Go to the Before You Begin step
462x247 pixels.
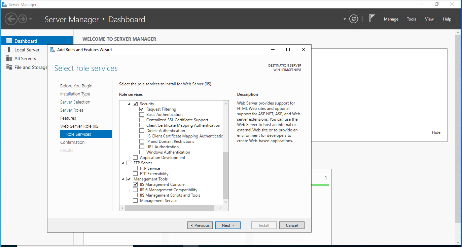point(76,86)
